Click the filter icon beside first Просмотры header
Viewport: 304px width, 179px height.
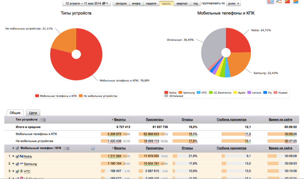point(166,120)
